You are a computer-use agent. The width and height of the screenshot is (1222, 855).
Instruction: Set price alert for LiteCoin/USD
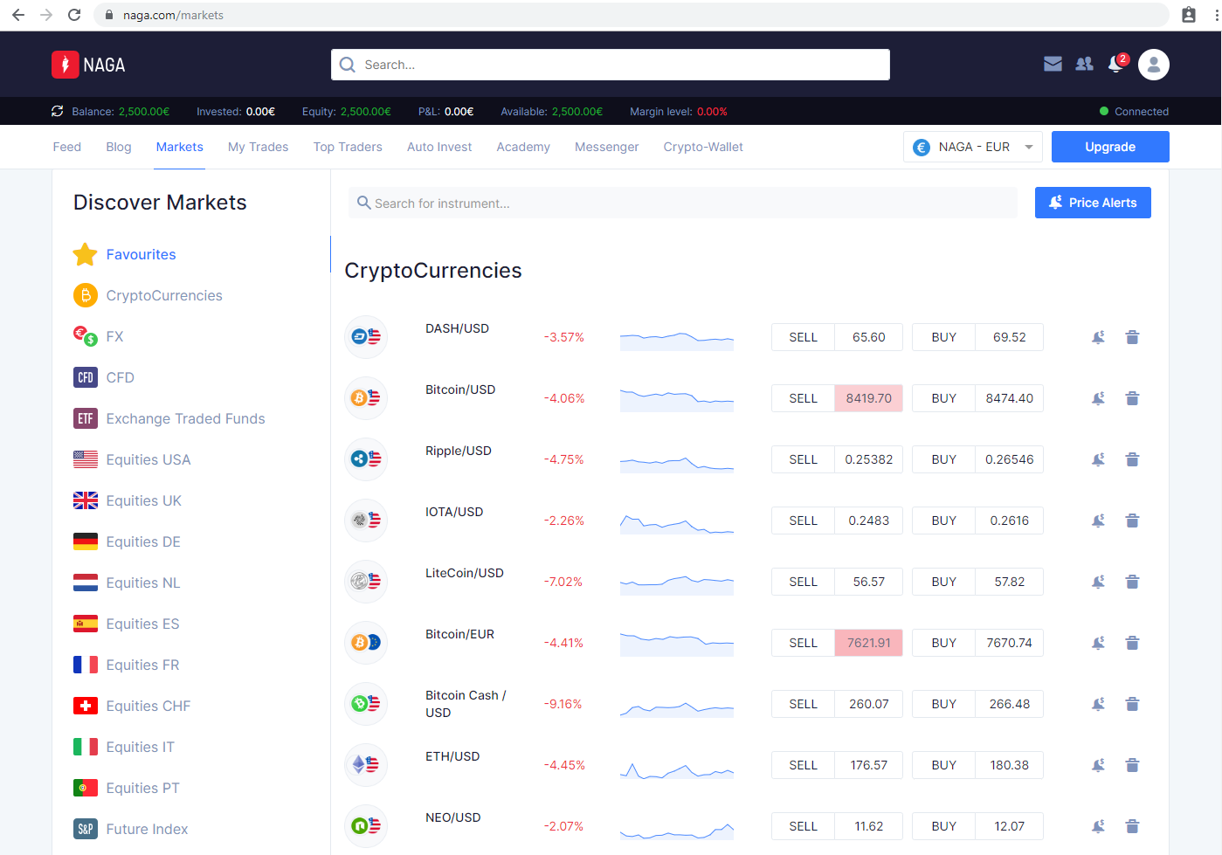click(x=1099, y=582)
